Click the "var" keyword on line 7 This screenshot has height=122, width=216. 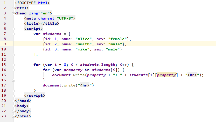(37, 34)
